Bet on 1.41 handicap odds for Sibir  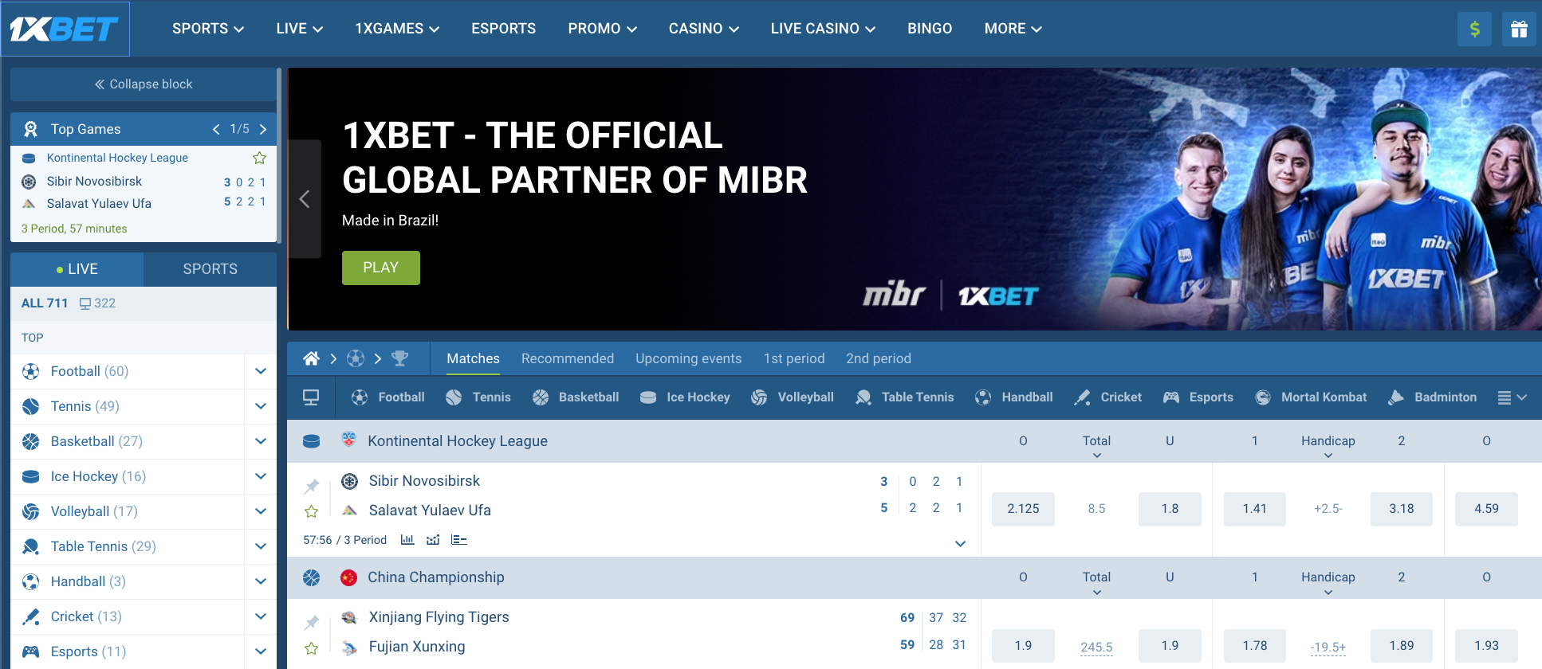coord(1255,509)
